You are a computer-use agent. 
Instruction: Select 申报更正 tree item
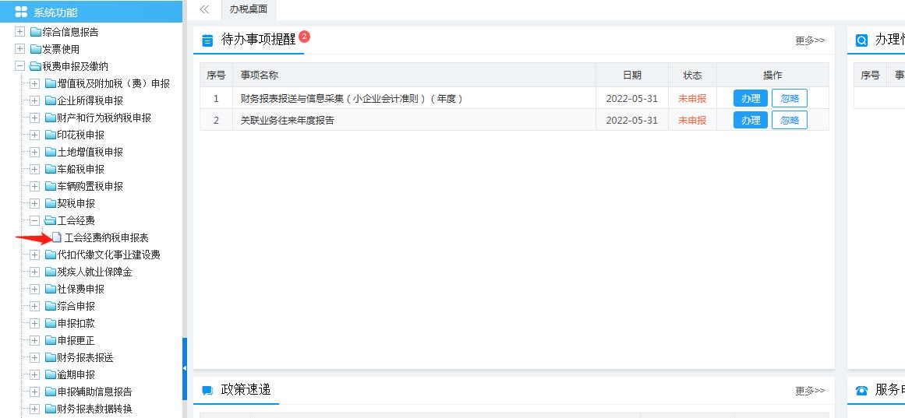pyautogui.click(x=76, y=341)
